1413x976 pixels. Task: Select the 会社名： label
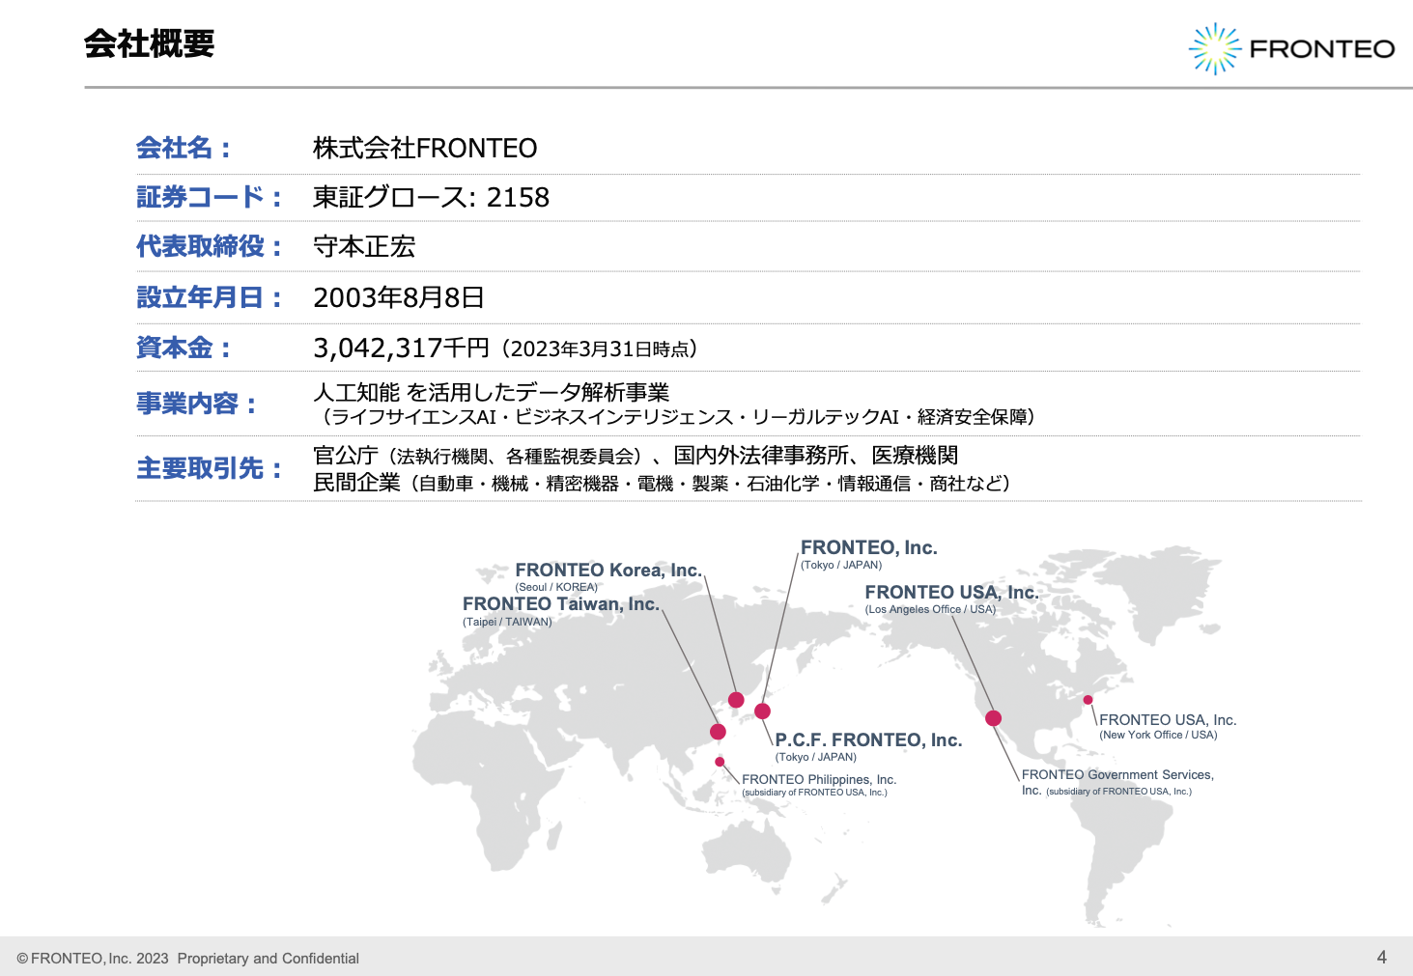click(x=184, y=148)
